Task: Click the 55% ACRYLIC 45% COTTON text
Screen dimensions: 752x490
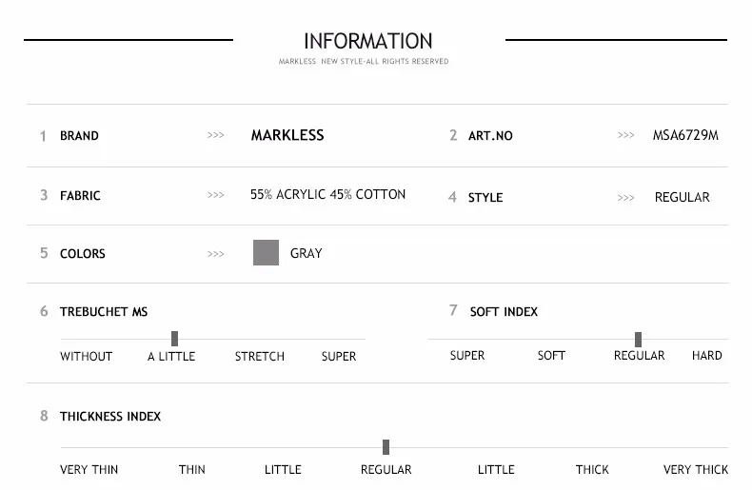Action: pos(327,194)
